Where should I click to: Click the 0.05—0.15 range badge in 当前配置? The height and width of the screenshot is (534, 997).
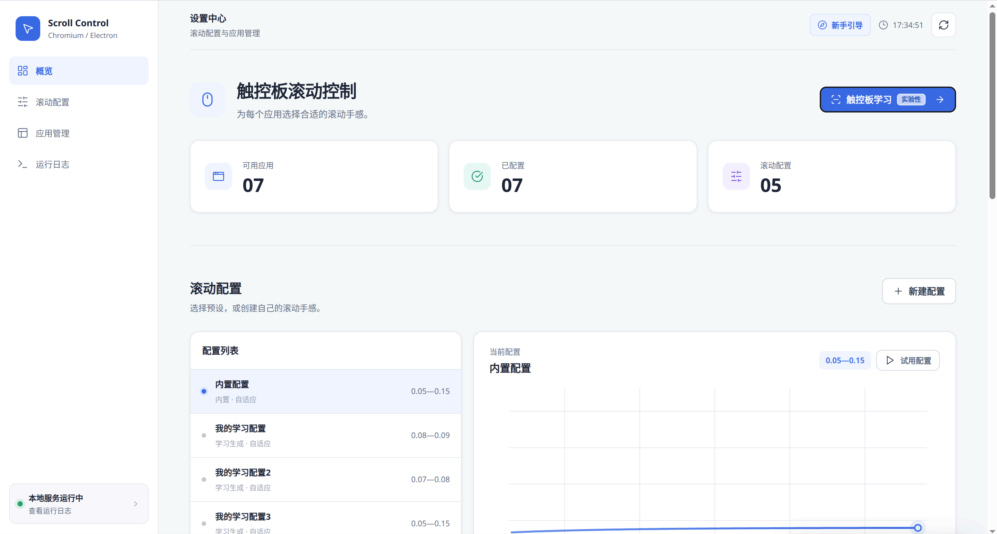(845, 360)
